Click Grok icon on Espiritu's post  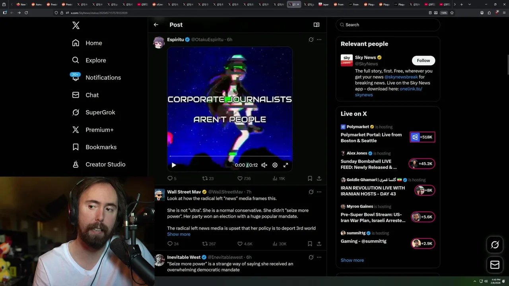[311, 39]
